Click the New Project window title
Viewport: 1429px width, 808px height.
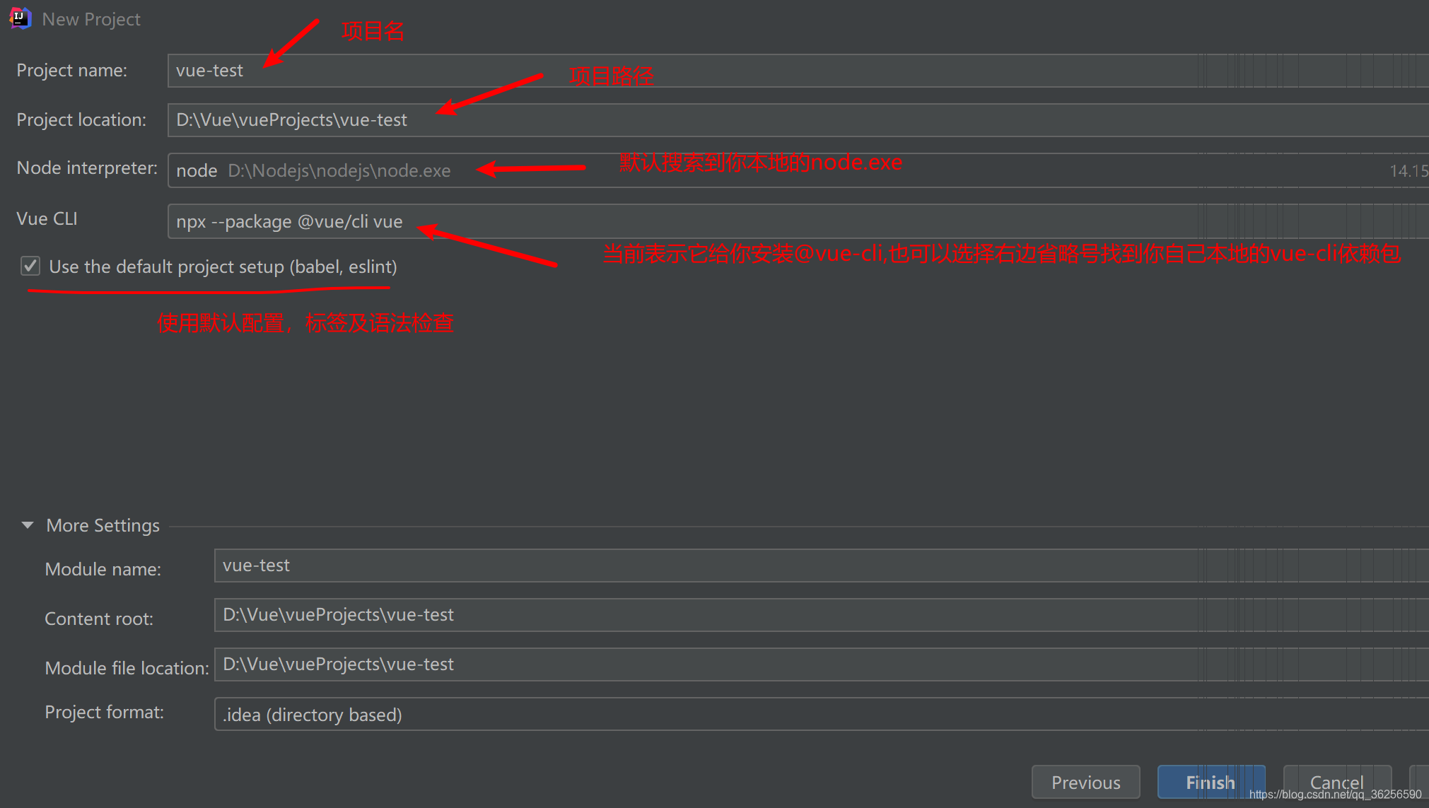tap(91, 19)
